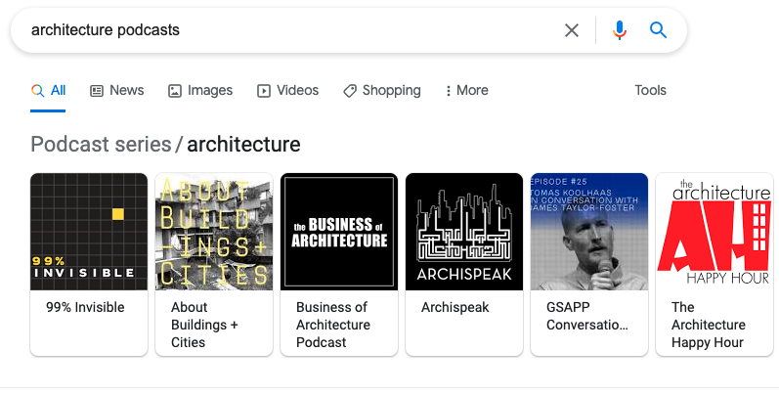Open the GSAPP Conversations episode #25 thumbnail

(589, 232)
